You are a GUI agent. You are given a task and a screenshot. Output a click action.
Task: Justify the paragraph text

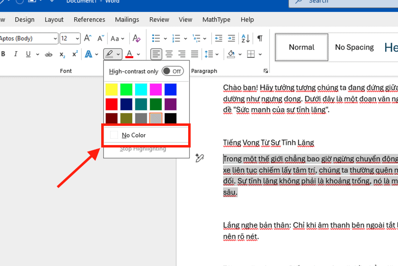[x=195, y=54]
